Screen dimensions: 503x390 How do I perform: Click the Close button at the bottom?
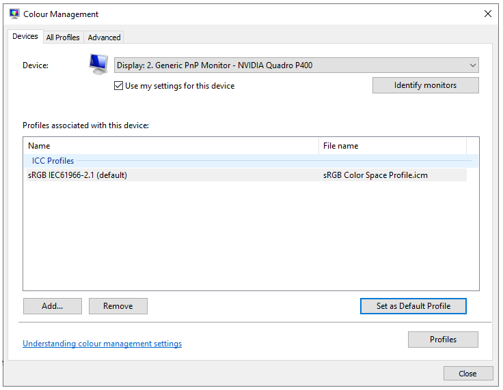[x=468, y=374]
